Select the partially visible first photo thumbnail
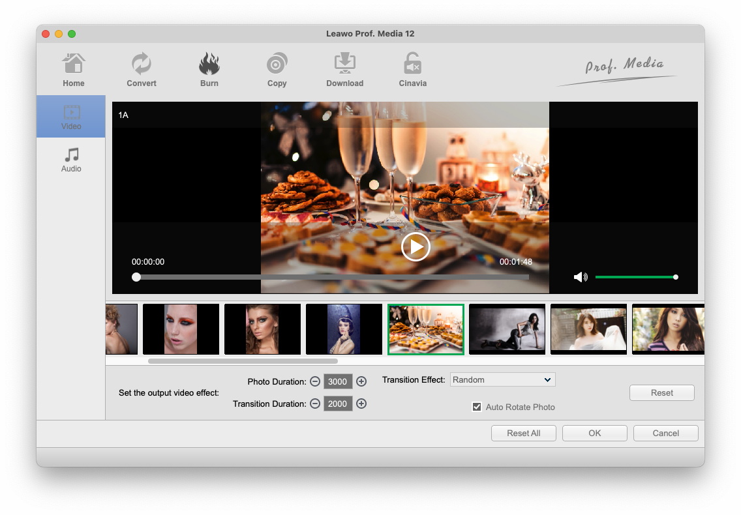 pos(121,329)
